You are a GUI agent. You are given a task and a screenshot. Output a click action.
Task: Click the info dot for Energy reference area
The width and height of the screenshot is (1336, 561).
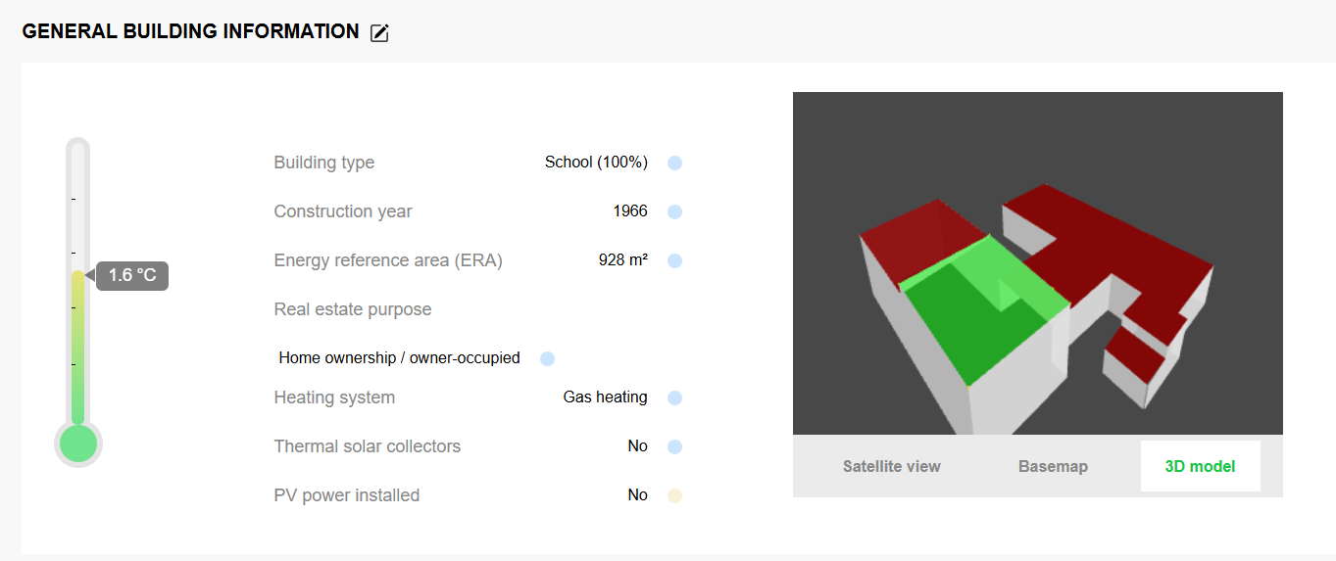tap(674, 260)
